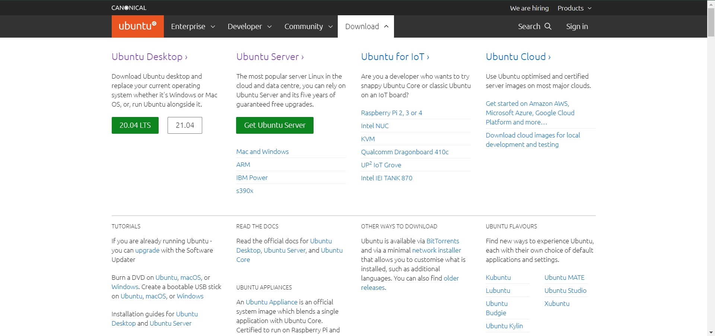Click the scrollbar down arrow
The image size is (715, 336).
click(x=711, y=332)
